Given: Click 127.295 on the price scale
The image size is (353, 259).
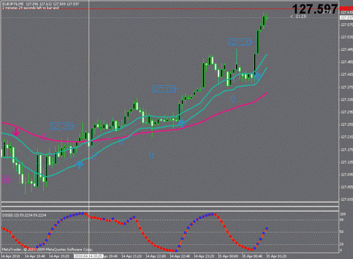Looking at the screenshot, I should pos(347,112).
